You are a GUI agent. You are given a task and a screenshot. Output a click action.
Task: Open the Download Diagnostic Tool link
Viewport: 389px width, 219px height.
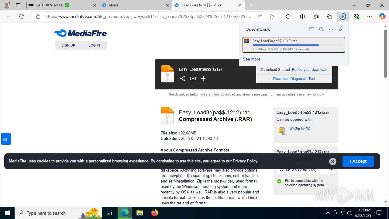(294, 79)
